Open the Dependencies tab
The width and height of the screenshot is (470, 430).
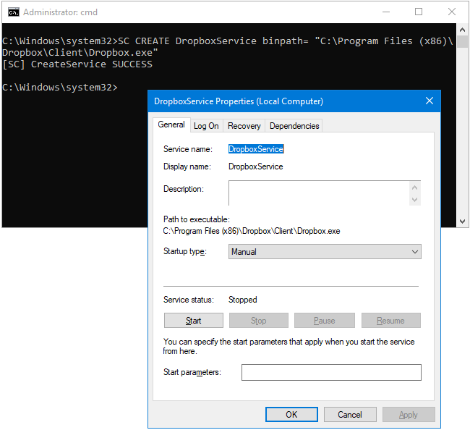coord(294,126)
